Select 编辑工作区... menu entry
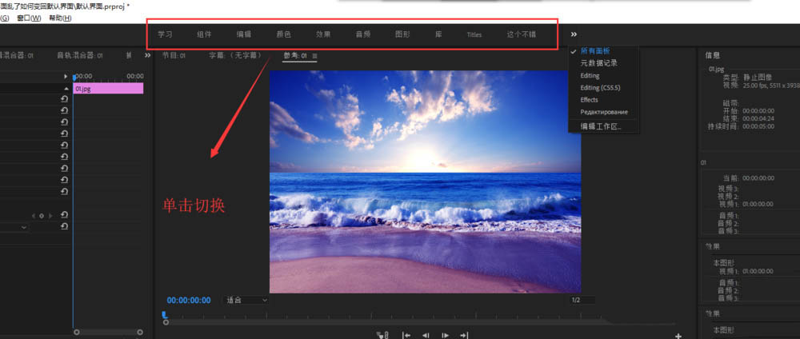This screenshot has height=339, width=800. pos(601,126)
